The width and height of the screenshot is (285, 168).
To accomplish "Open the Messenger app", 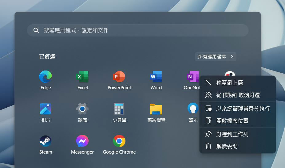I will pyautogui.click(x=82, y=144).
